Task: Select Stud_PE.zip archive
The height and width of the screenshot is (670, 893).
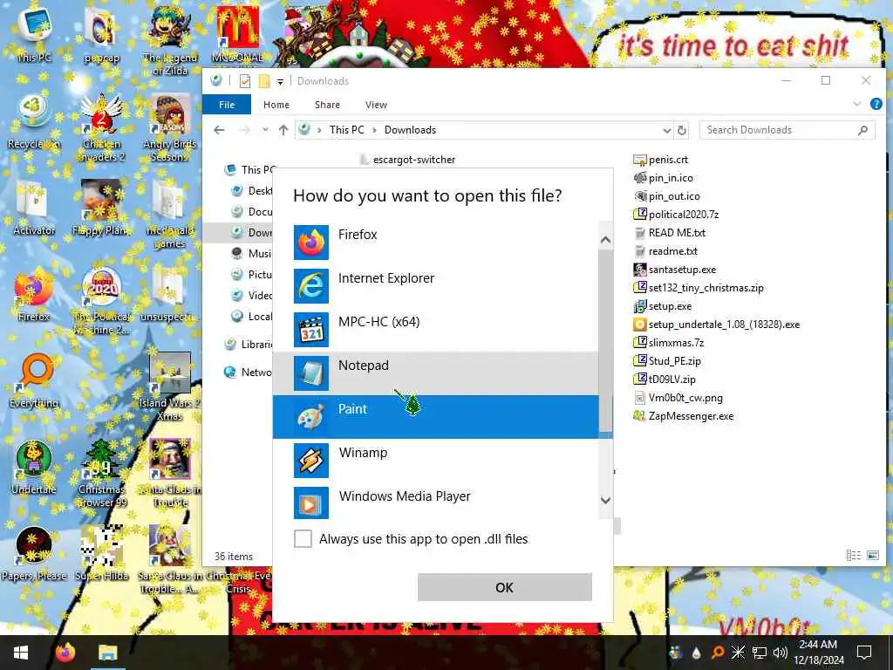Action: pos(667,360)
